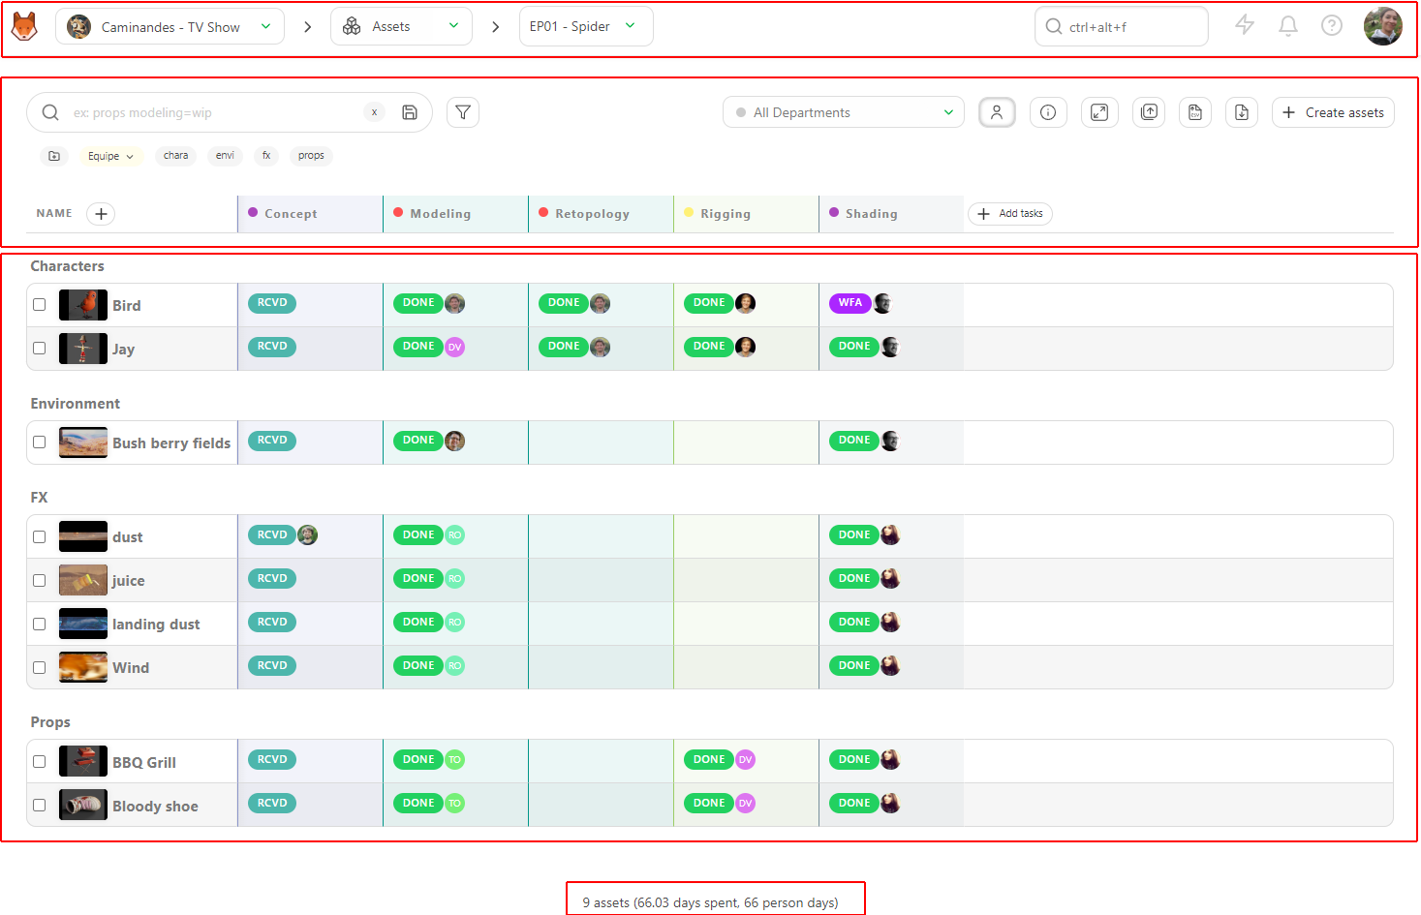Click the Add tasks button

(1010, 214)
